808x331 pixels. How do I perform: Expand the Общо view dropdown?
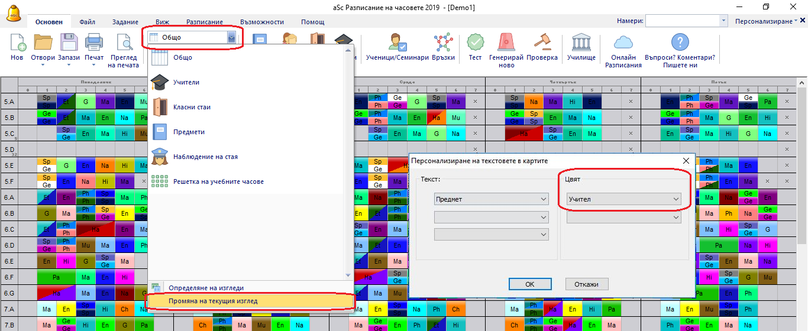(231, 37)
